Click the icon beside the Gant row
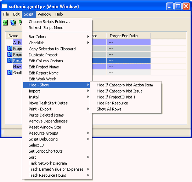Screen dimensions: 192x182 coord(10,73)
